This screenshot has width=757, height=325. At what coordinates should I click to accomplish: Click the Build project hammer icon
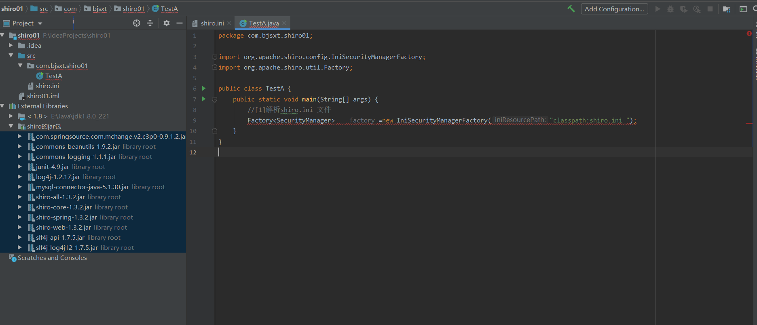571,9
